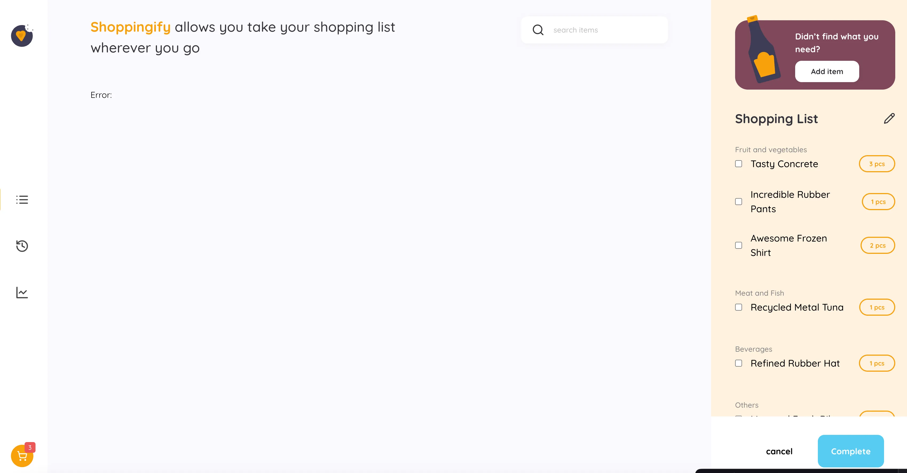Click the 2 pcs quantity for Awesome Frozen Shirt
907x473 pixels.
[877, 246]
